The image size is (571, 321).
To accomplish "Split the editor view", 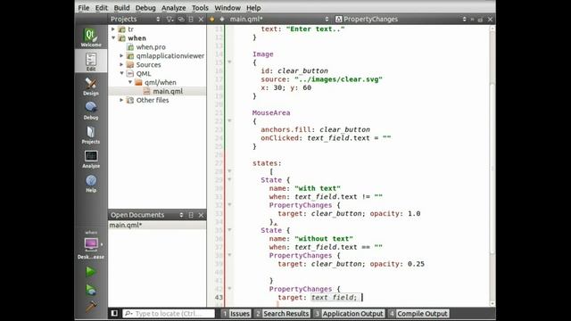I will (480, 20).
